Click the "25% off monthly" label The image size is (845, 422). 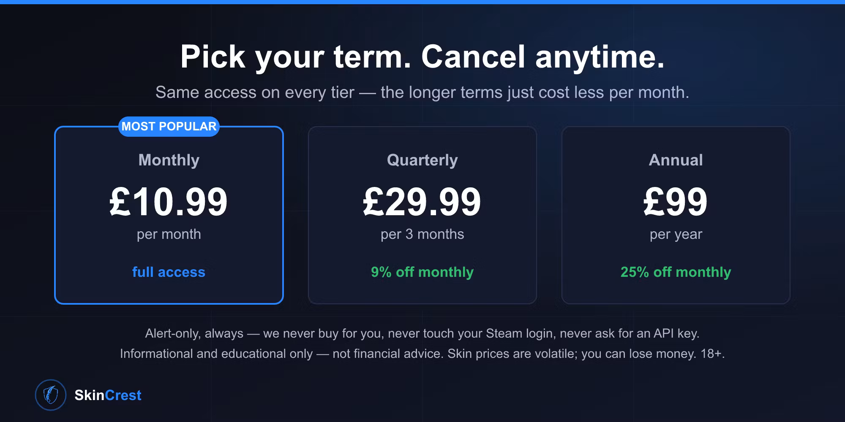[676, 272]
